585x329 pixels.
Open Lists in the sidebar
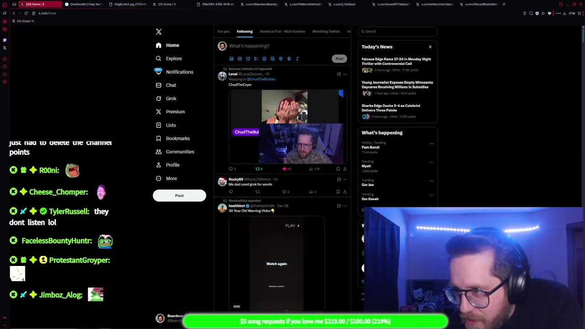[165, 125]
